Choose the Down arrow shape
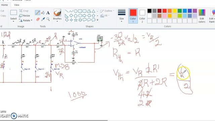This screenshot has height=121, width=215. 67,20
